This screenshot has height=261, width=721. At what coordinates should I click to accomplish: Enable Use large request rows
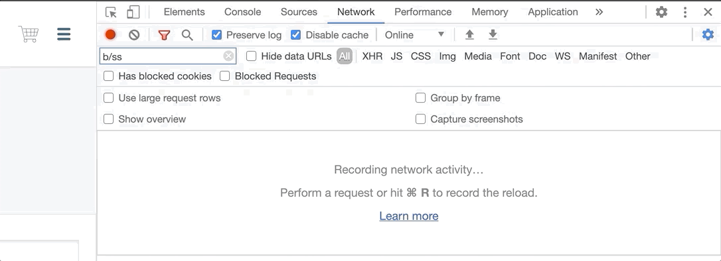coord(108,98)
